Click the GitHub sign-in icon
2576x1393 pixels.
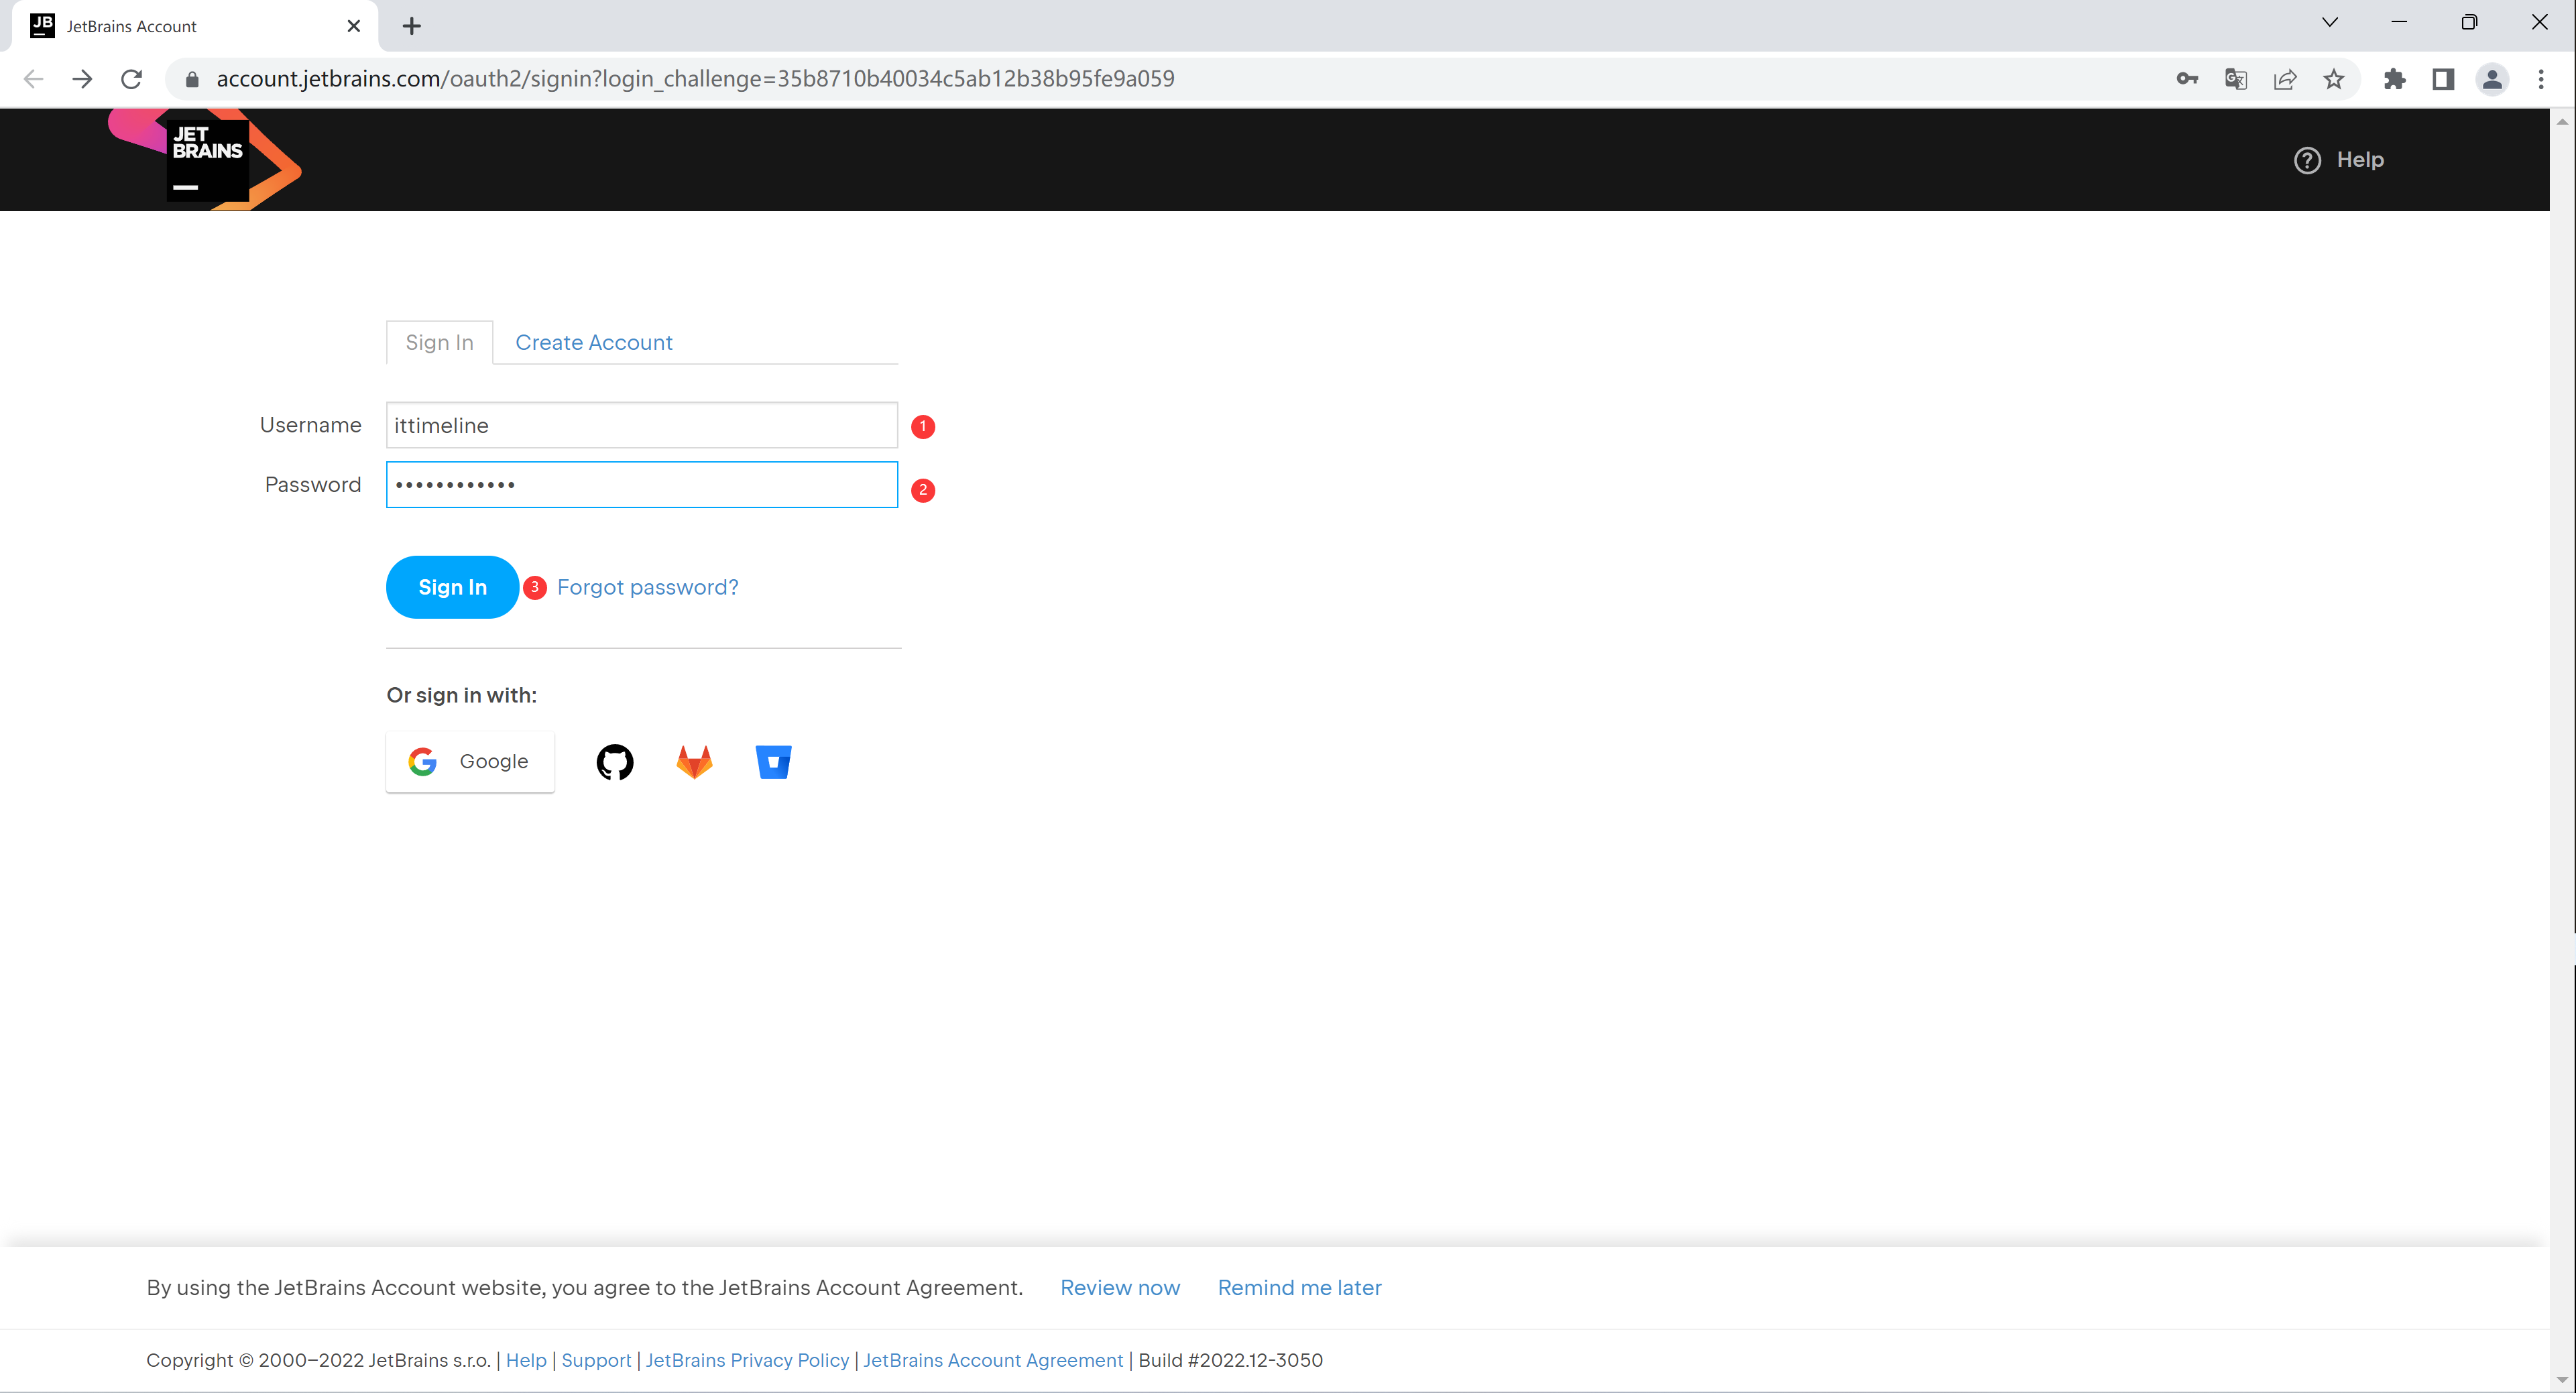tap(614, 762)
